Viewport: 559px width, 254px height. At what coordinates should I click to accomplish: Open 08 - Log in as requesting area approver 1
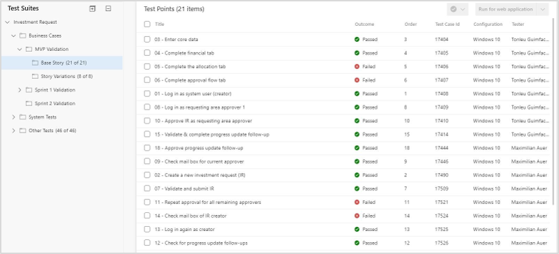tap(200, 107)
